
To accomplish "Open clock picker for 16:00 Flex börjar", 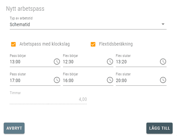I will pos(110,80).
